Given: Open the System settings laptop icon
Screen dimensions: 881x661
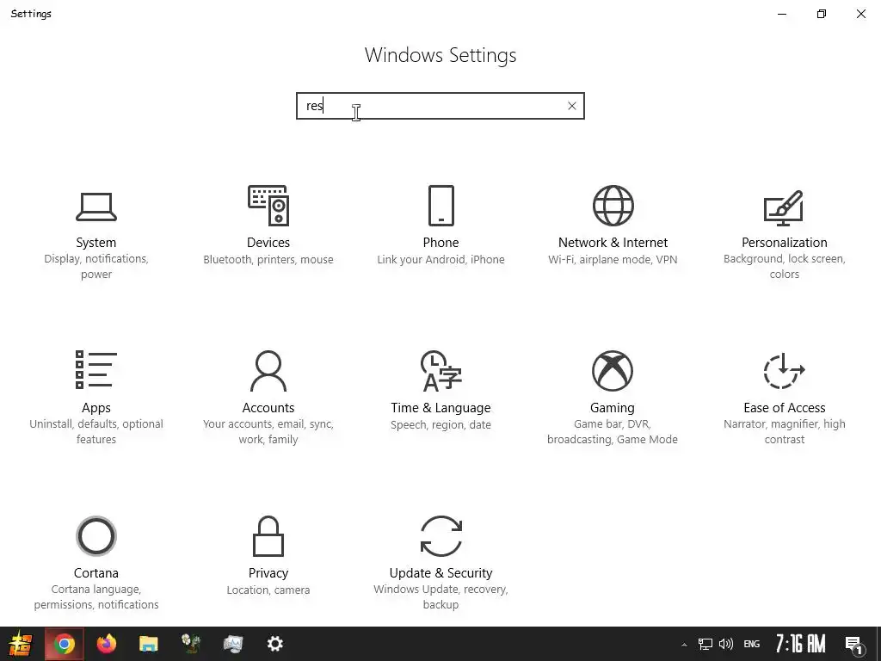Looking at the screenshot, I should click(x=96, y=207).
